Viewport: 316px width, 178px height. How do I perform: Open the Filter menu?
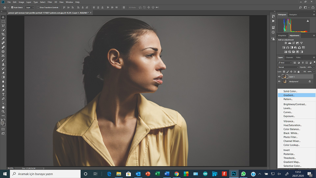pos(50,2)
